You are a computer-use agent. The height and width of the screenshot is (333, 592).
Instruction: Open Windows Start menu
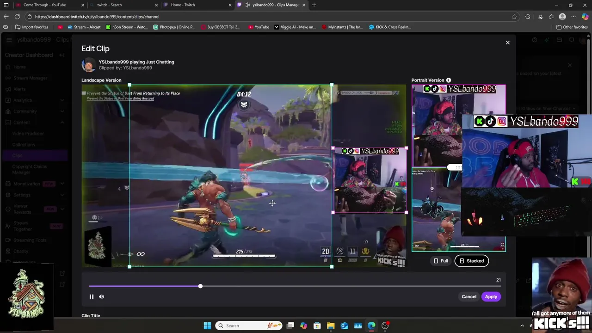pos(207,326)
